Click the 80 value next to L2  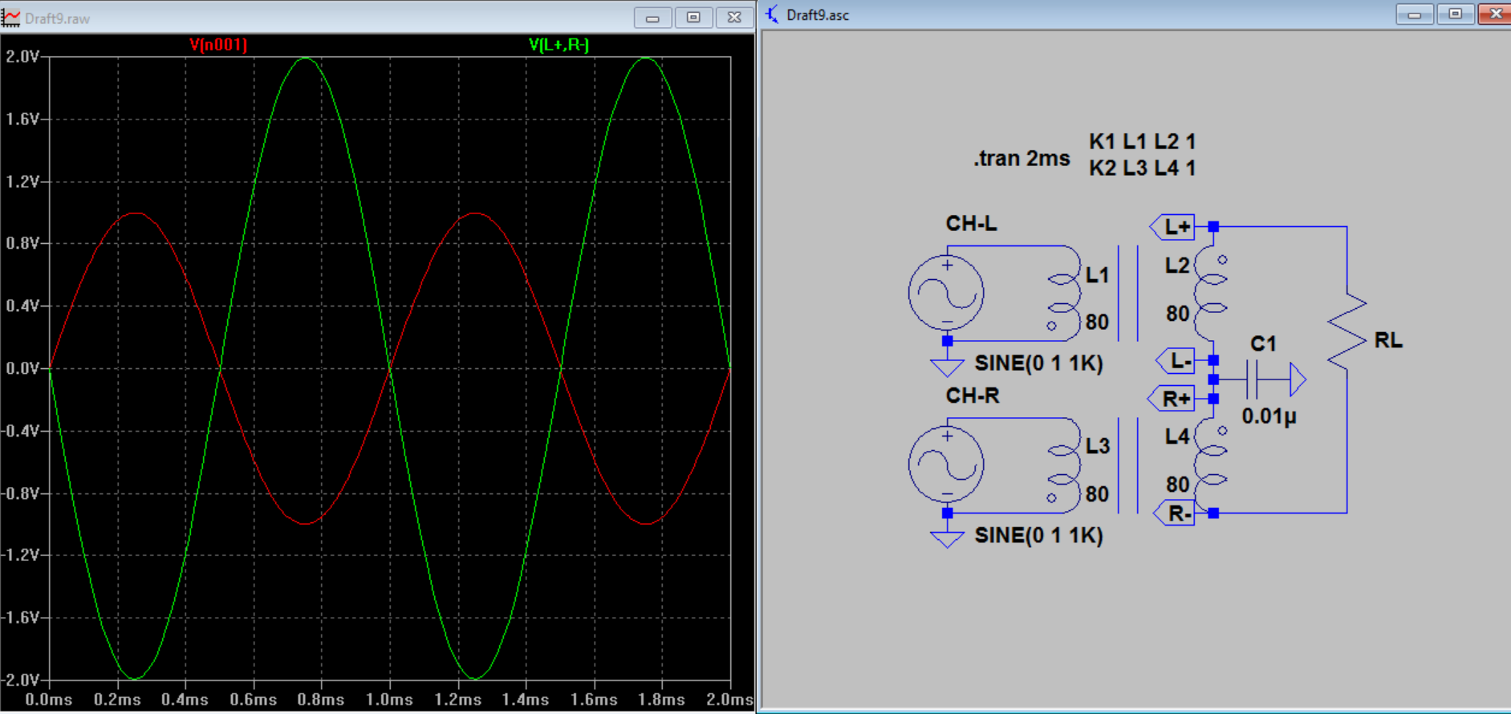[1177, 314]
